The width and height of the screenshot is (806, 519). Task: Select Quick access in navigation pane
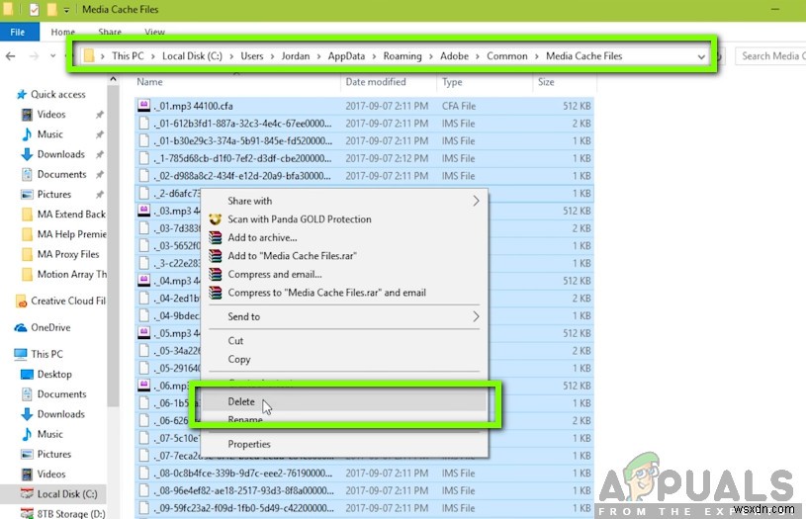(57, 95)
